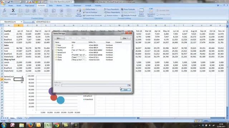The width and height of the screenshot is (229, 128).
Task: Open Chrome from the taskbar
Action: point(57,125)
